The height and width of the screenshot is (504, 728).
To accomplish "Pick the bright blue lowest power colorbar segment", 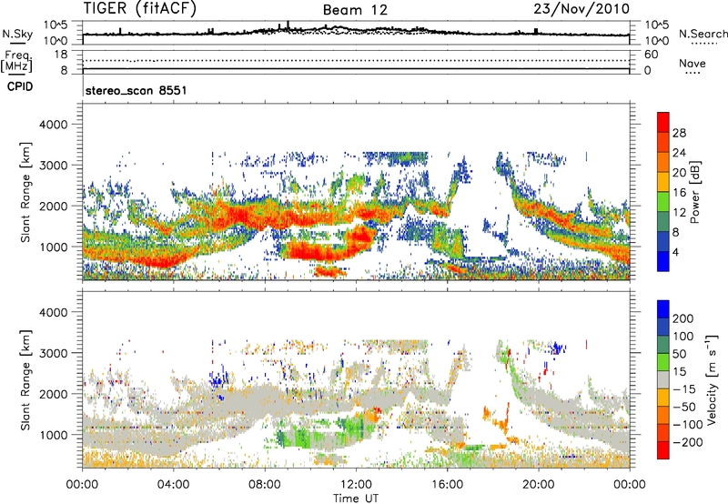I will 663,261.
